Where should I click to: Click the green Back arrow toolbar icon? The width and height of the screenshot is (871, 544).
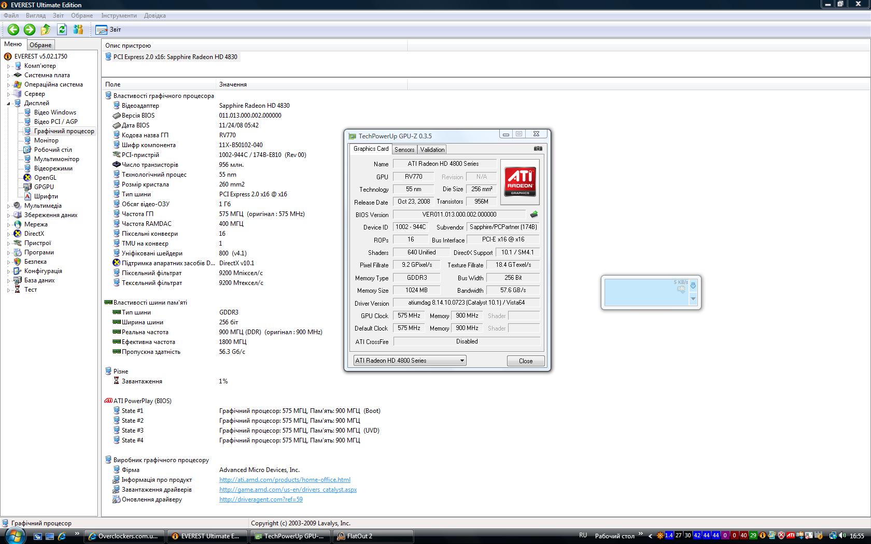(x=13, y=30)
